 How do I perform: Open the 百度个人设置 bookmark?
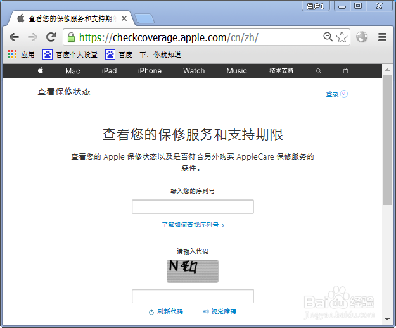click(x=70, y=54)
